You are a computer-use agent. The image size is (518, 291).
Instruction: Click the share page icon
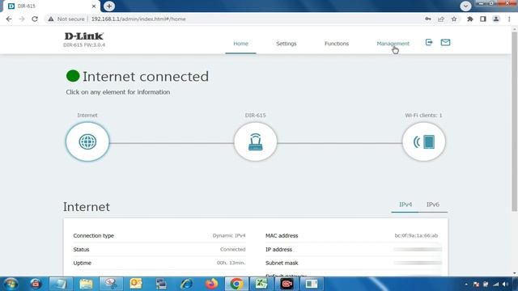(440, 19)
